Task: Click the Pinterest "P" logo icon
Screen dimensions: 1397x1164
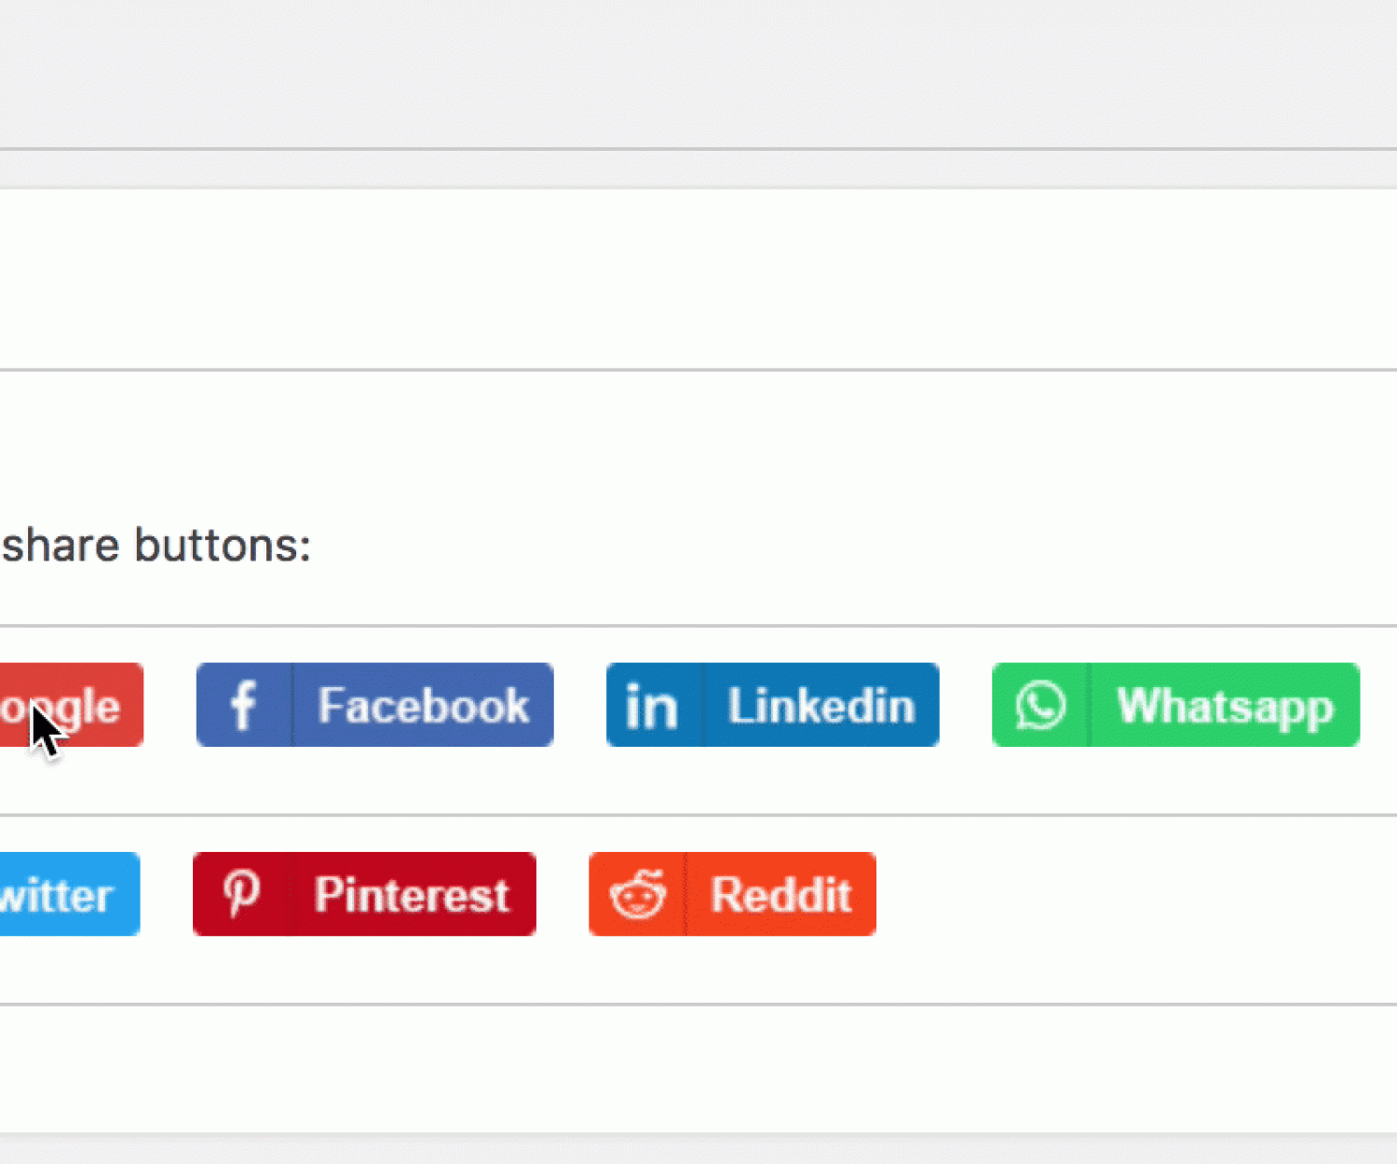Action: [x=241, y=894]
